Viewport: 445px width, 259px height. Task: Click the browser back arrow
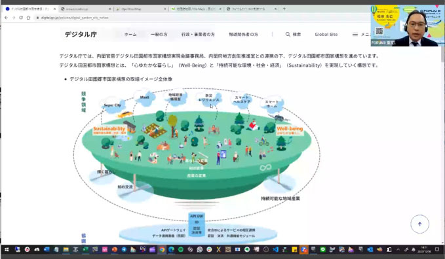[7, 18]
